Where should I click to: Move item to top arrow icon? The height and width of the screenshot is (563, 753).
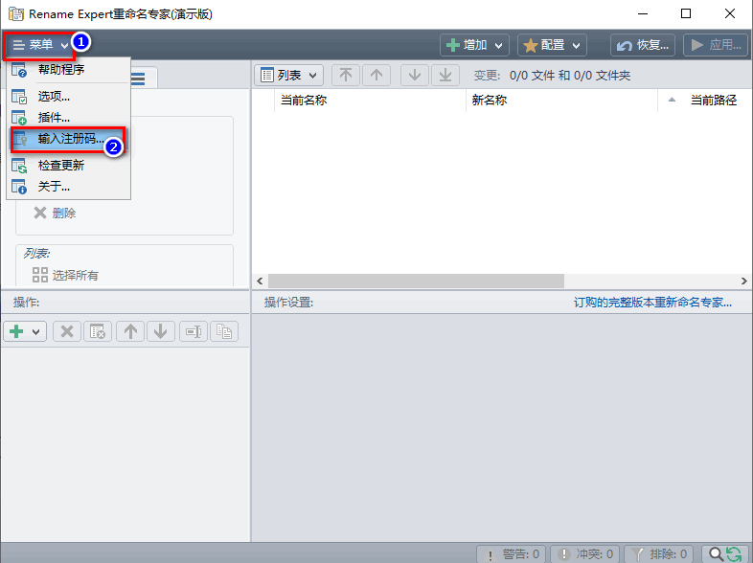click(346, 76)
